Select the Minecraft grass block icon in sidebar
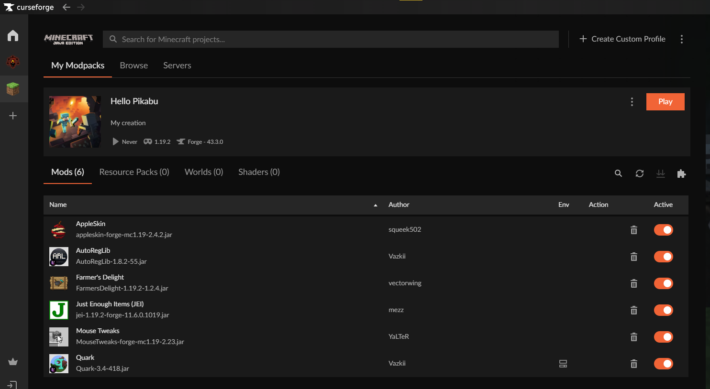 [13, 88]
